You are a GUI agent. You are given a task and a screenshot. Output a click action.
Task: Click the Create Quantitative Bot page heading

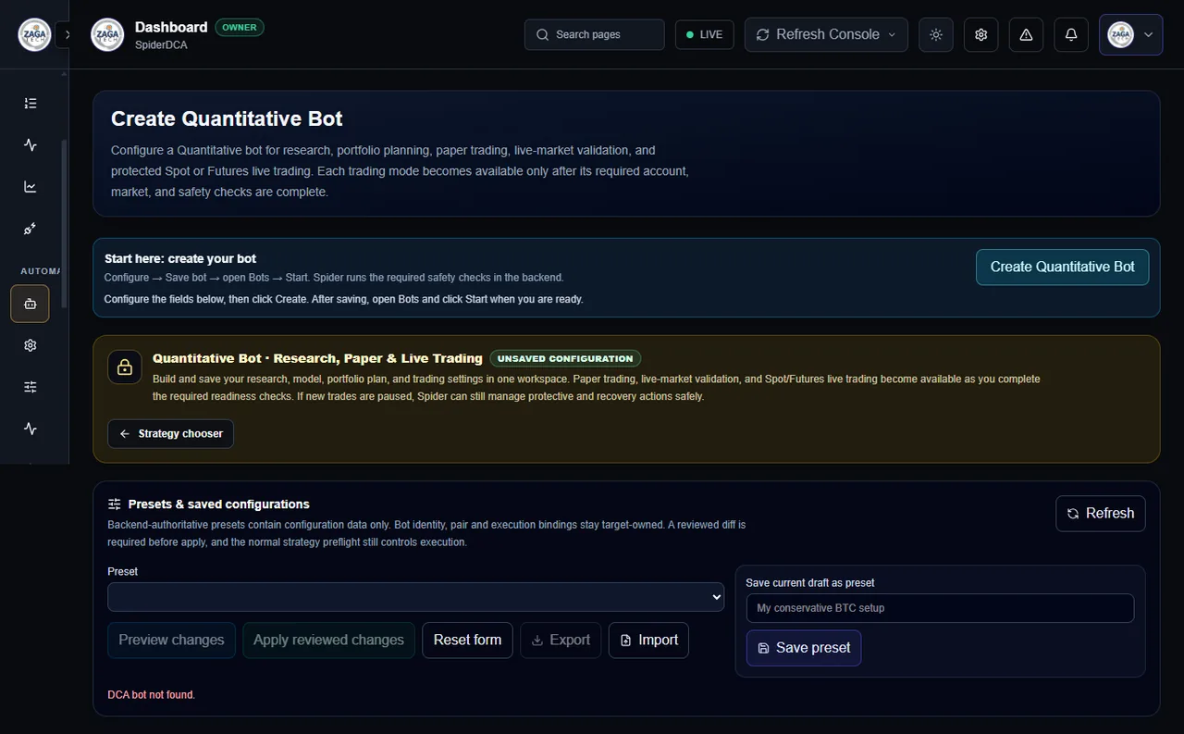tap(227, 118)
